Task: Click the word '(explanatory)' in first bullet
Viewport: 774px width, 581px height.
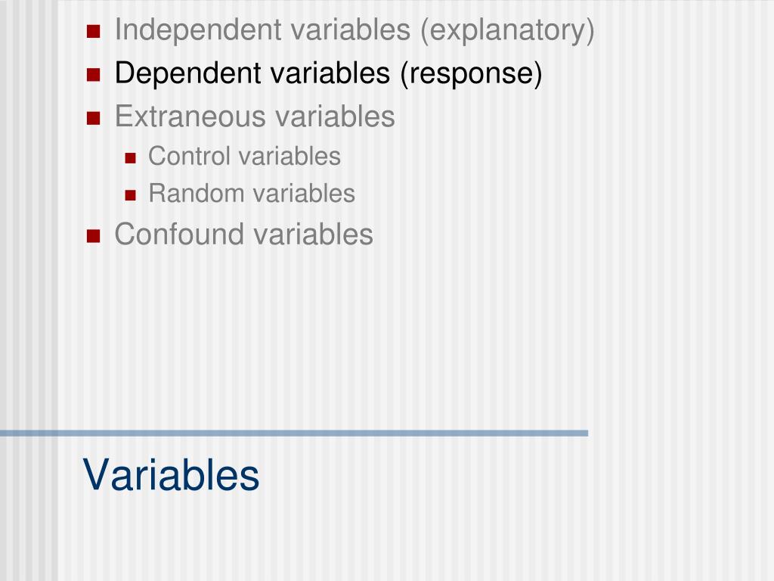Action: coord(507,30)
